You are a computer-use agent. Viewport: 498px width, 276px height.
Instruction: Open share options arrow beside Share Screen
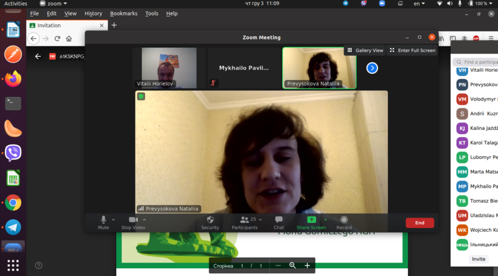point(325,220)
